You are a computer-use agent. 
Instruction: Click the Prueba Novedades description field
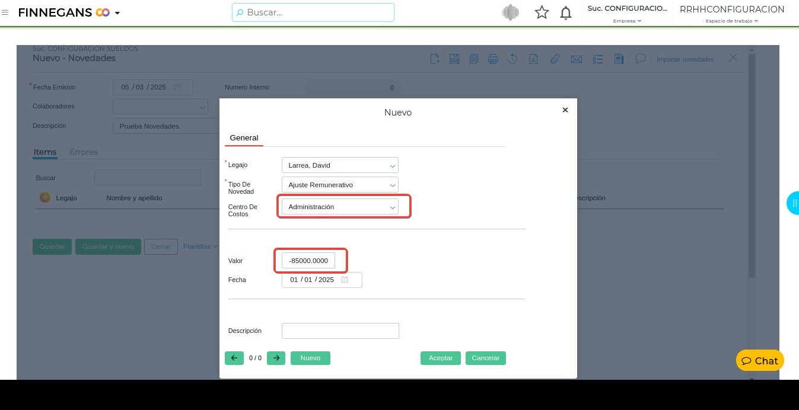pos(167,126)
